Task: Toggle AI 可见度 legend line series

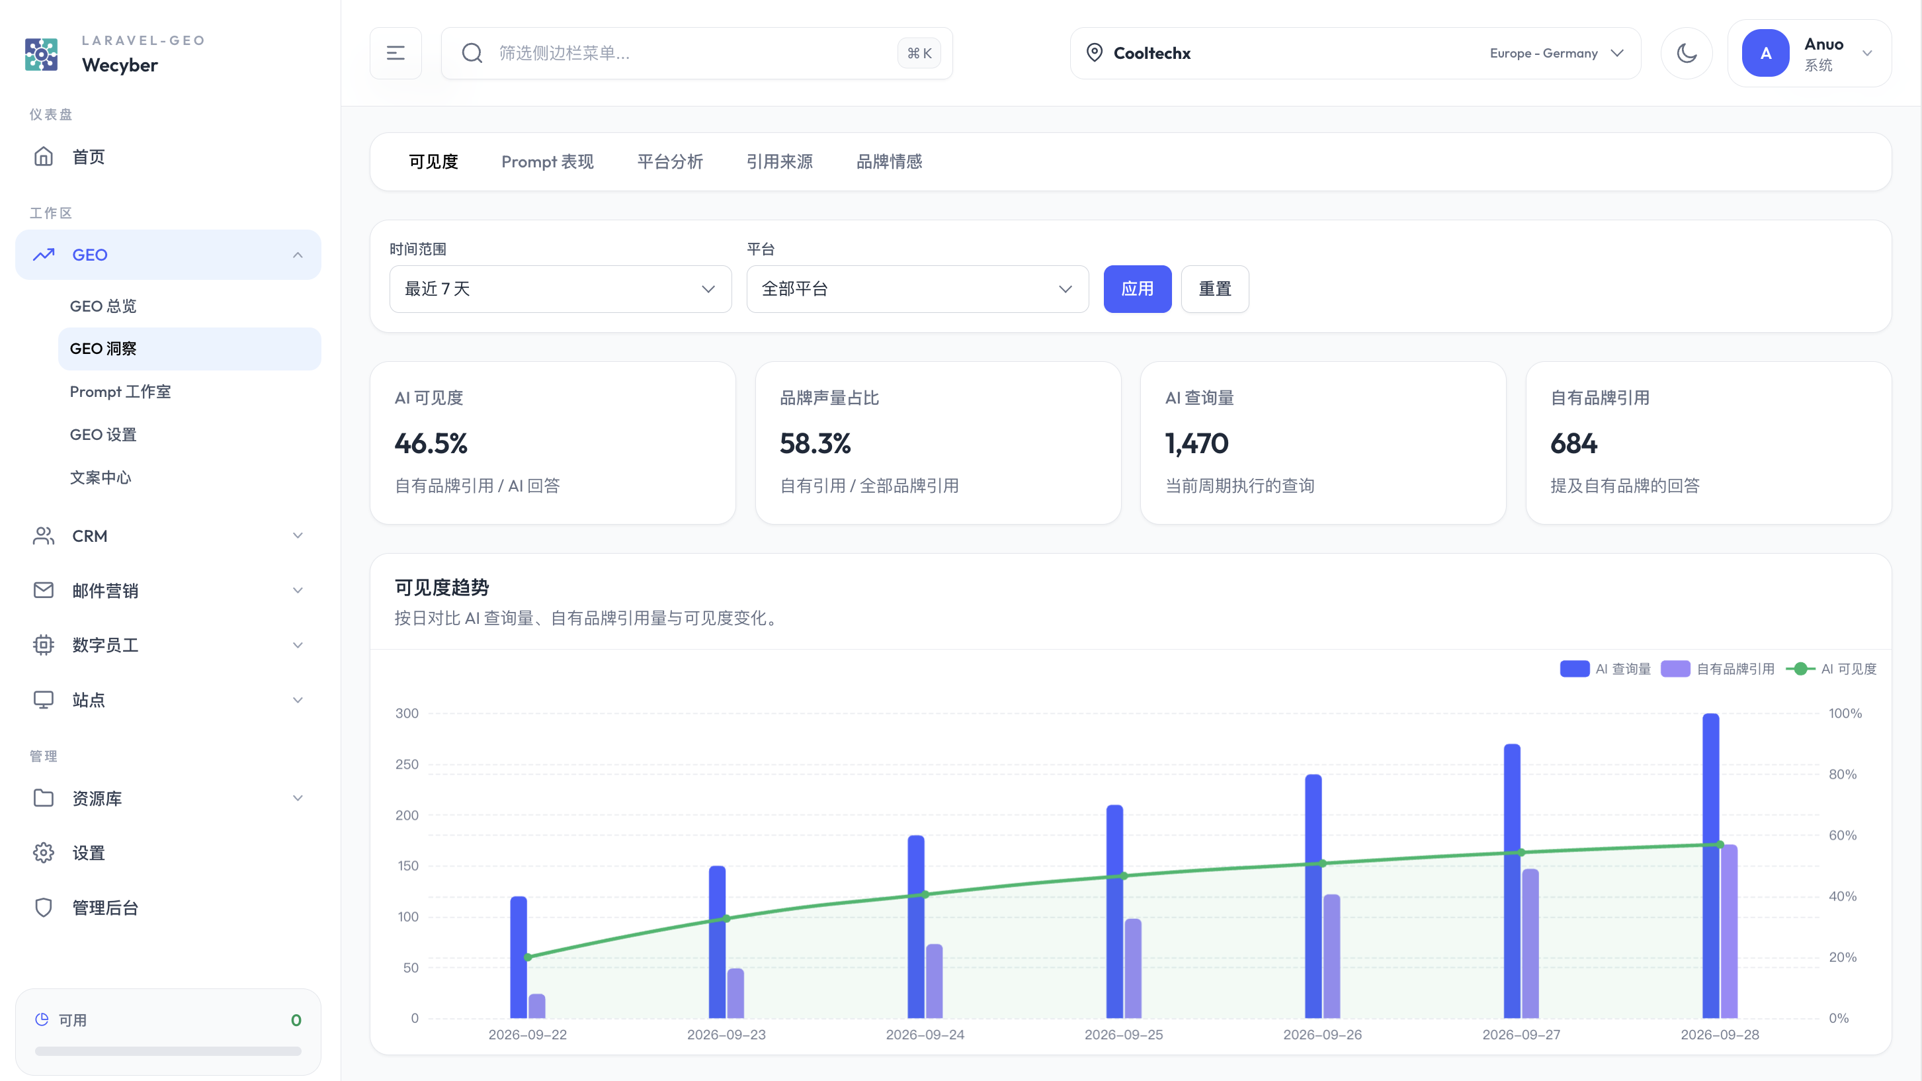Action: (1831, 669)
